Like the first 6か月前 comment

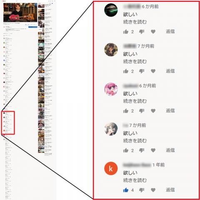click(126, 32)
